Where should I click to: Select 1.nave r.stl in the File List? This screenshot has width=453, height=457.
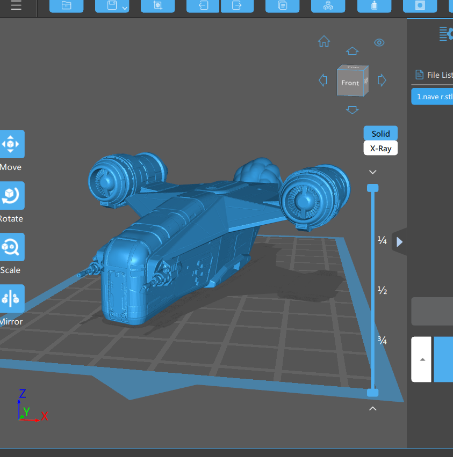pos(434,97)
